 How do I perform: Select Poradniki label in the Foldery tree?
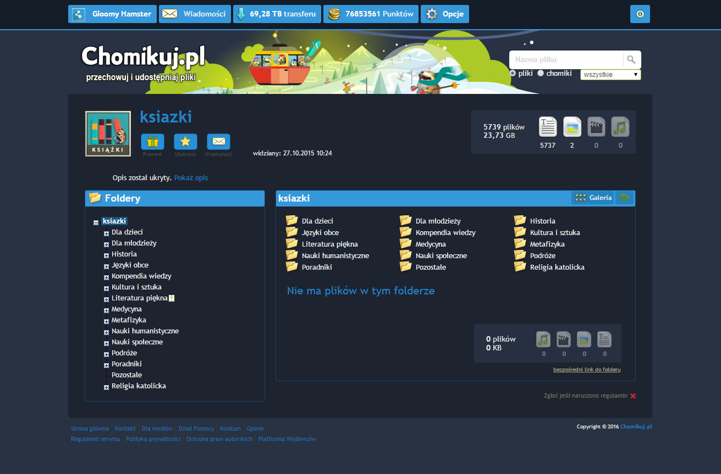126,364
